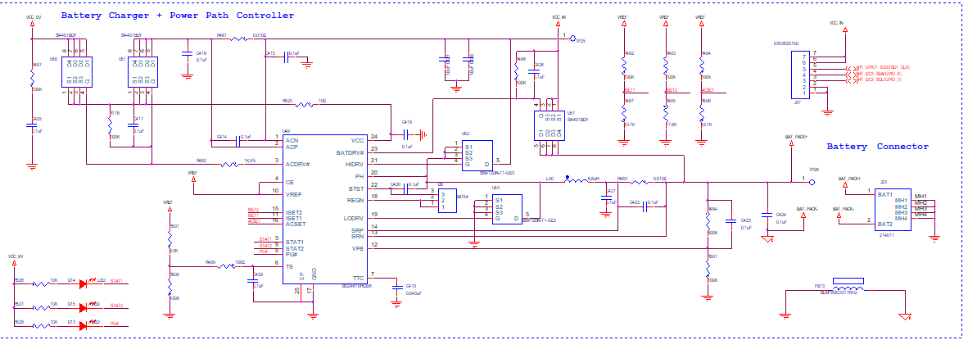Viewport: 968px width, 340px height.
Task: Select resistor R484 feedback divider top
Action: click(708, 222)
